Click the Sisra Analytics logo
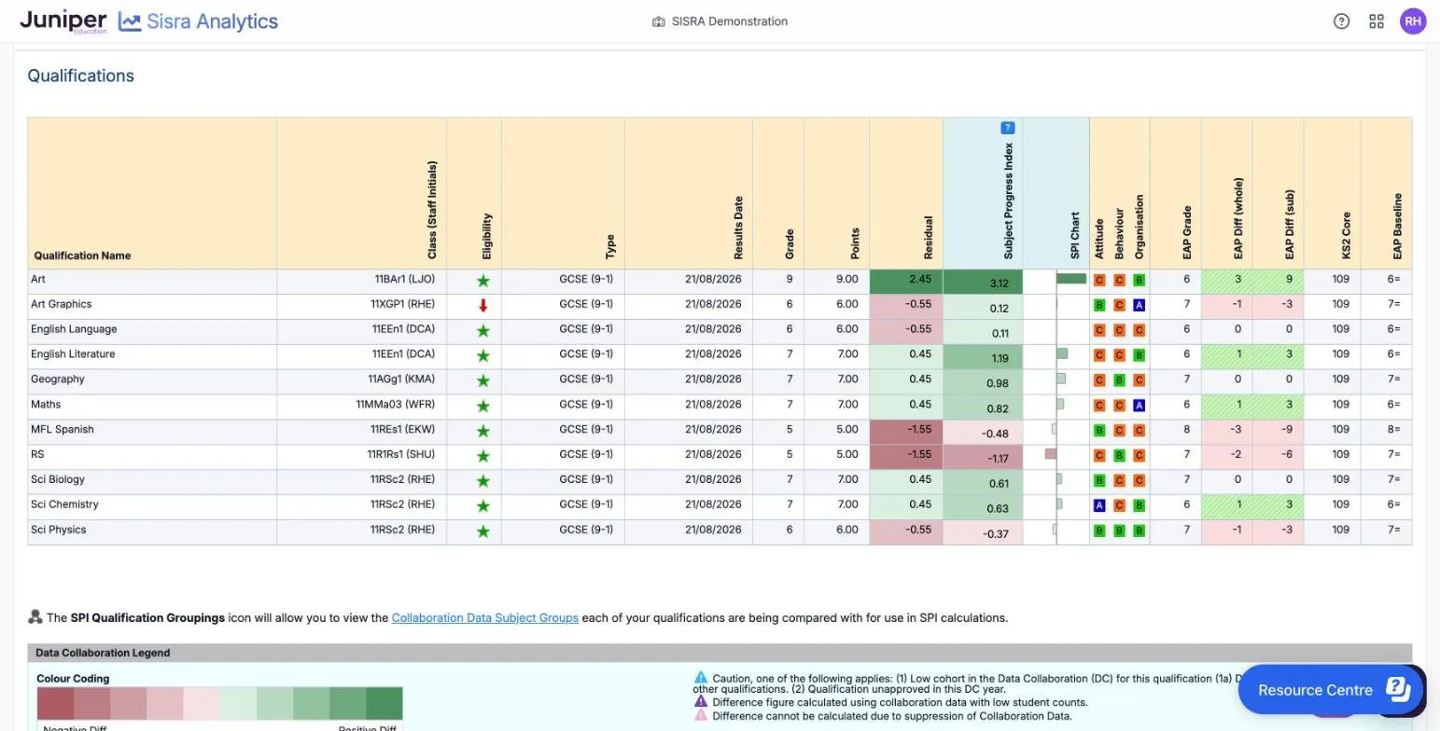Screen dimensions: 1440x731 (x=199, y=21)
